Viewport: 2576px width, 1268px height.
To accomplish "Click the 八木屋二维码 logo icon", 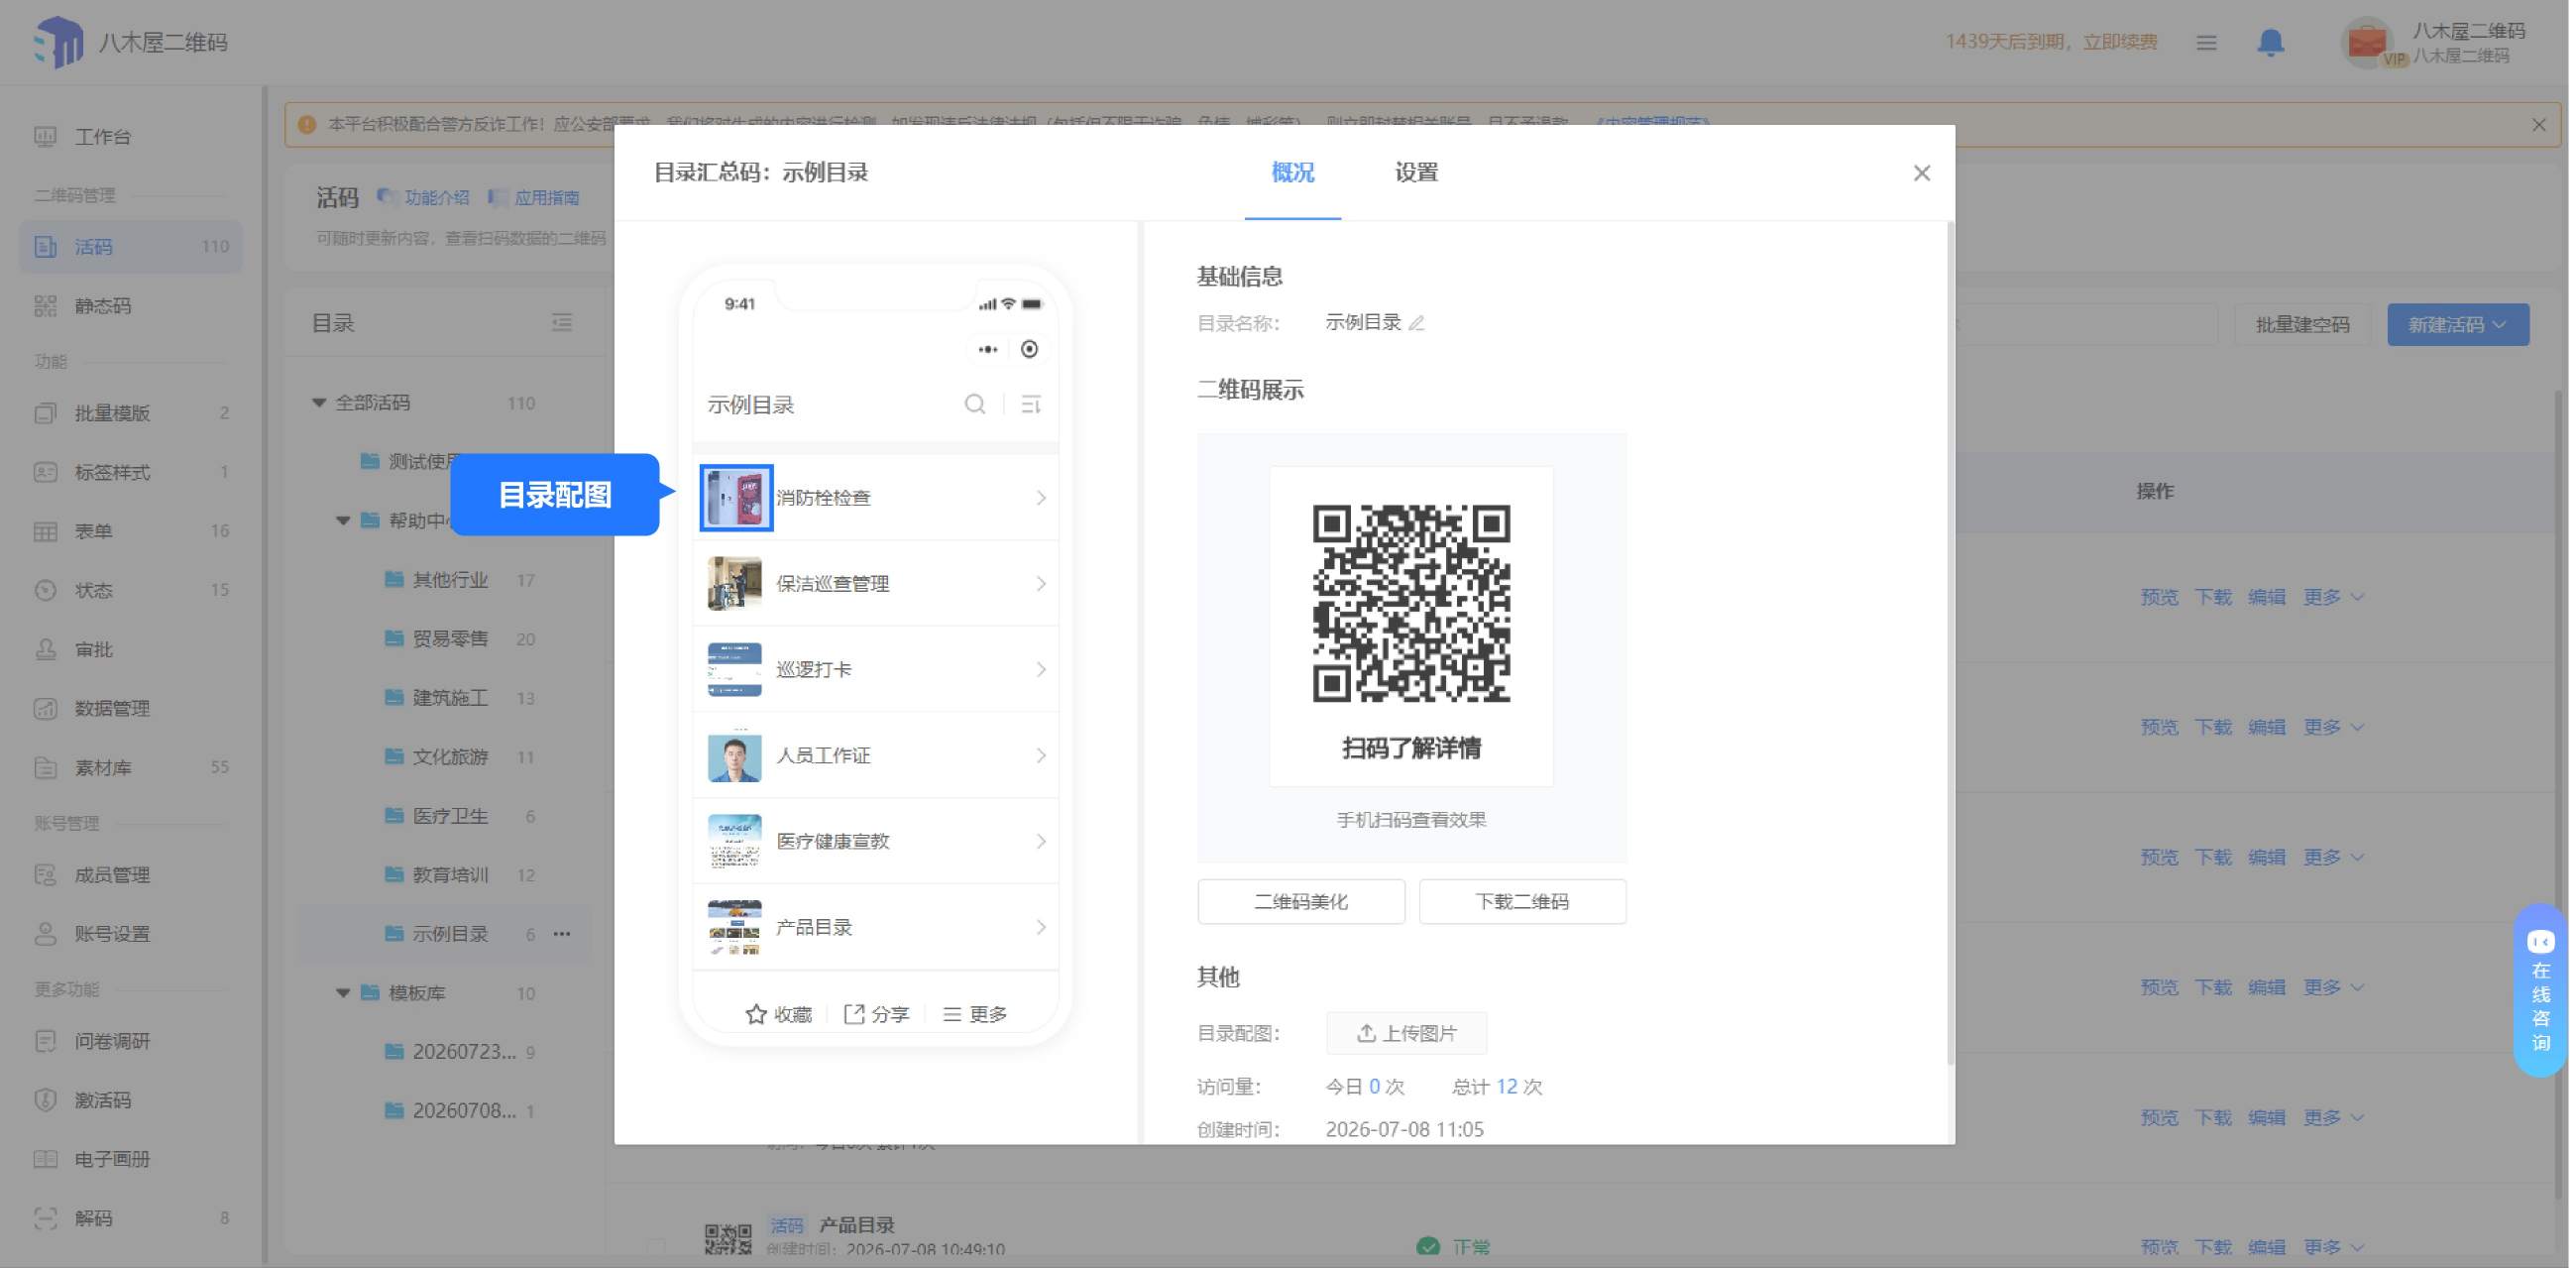I will (x=58, y=42).
